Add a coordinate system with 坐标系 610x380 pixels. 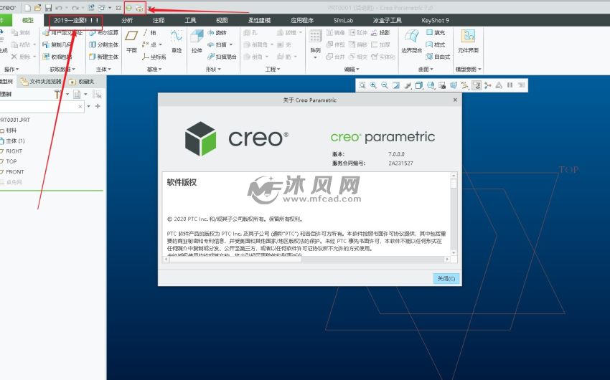154,57
